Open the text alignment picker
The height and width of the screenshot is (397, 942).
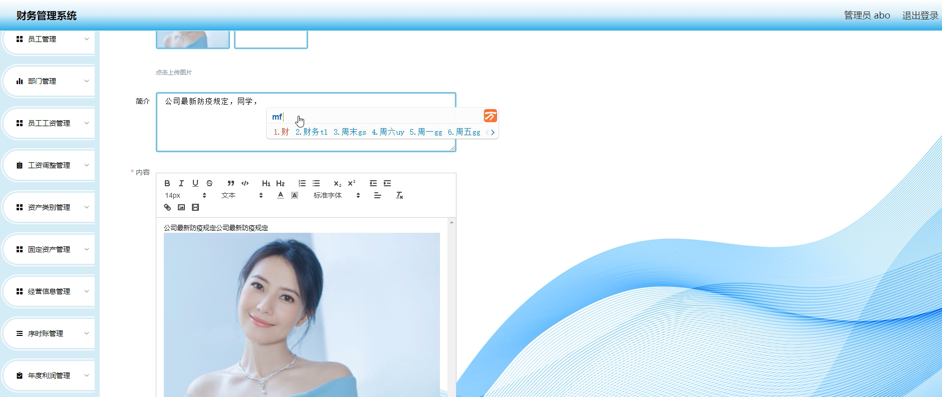pyautogui.click(x=378, y=195)
